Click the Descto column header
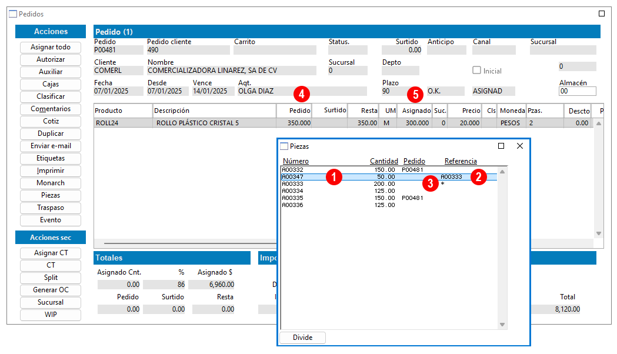Image resolution: width=617 pixels, height=354 pixels. click(577, 111)
